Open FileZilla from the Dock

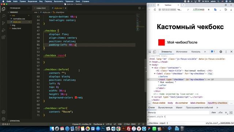tap(128, 129)
